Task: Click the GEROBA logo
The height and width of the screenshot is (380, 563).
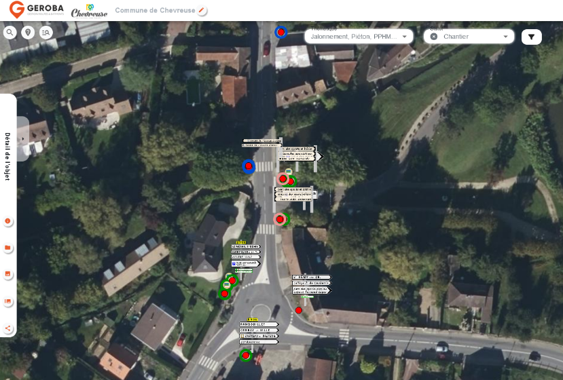Action: click(37, 10)
